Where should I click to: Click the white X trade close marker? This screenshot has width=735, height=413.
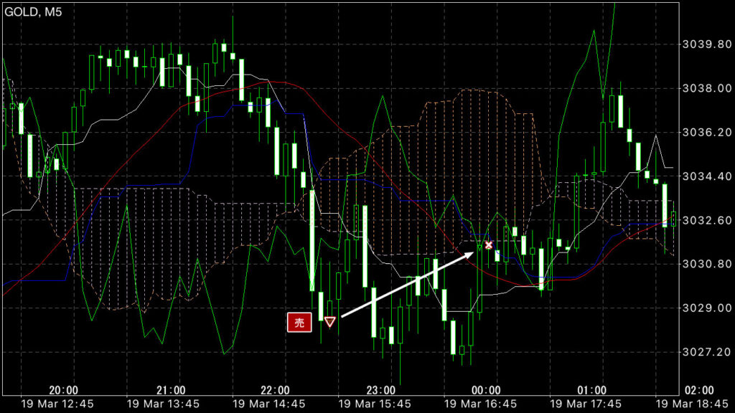click(x=489, y=245)
